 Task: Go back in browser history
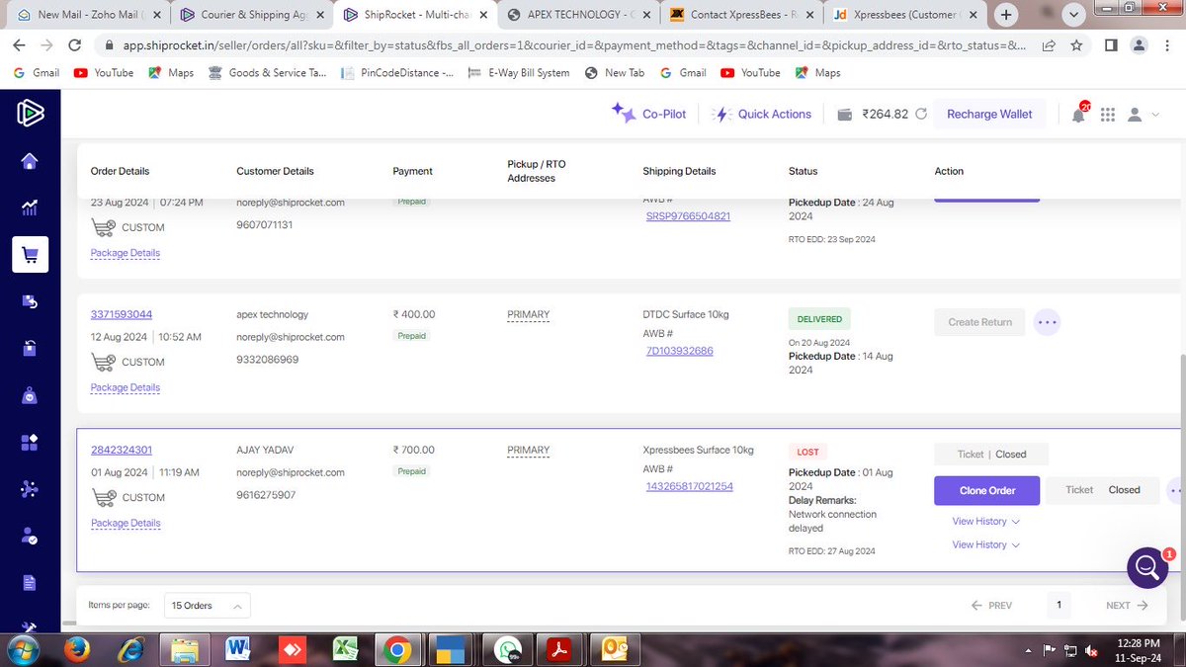pos(21,45)
